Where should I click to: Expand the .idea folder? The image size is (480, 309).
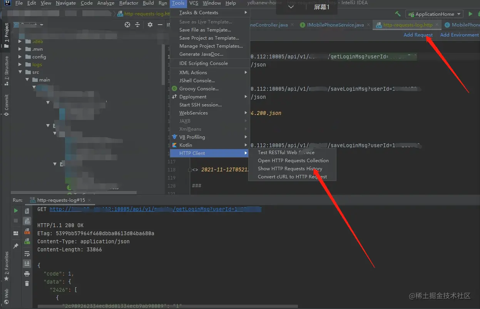pyautogui.click(x=20, y=41)
